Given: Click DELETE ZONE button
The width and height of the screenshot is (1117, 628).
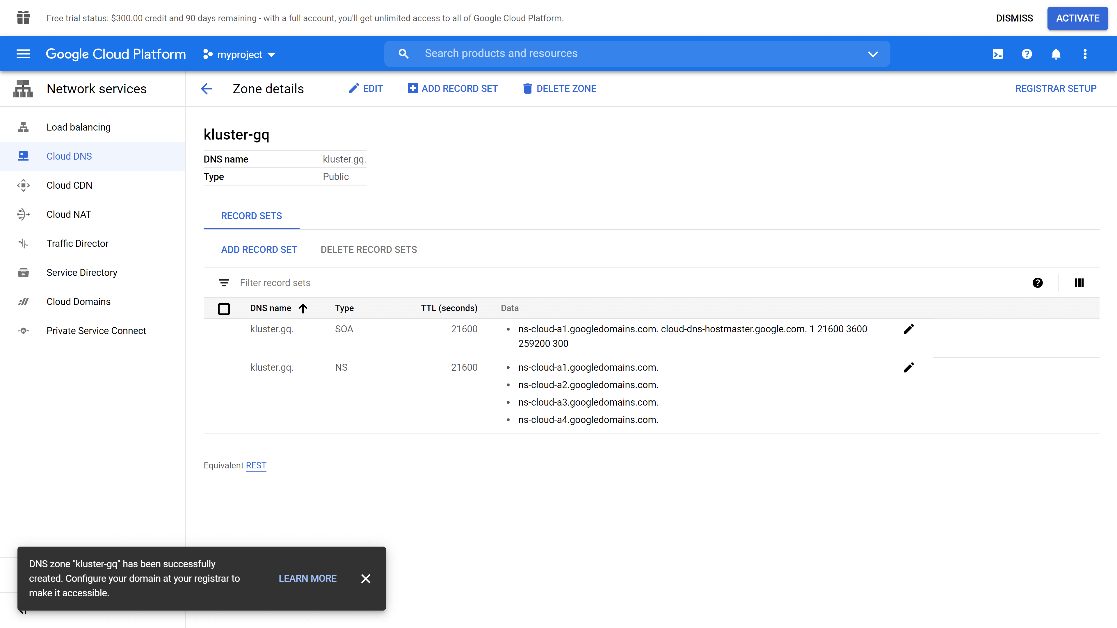Looking at the screenshot, I should [559, 88].
